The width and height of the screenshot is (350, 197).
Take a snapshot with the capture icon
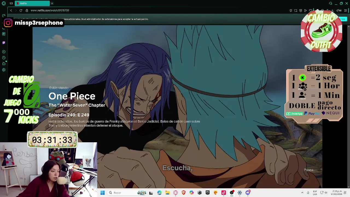coord(296,10)
